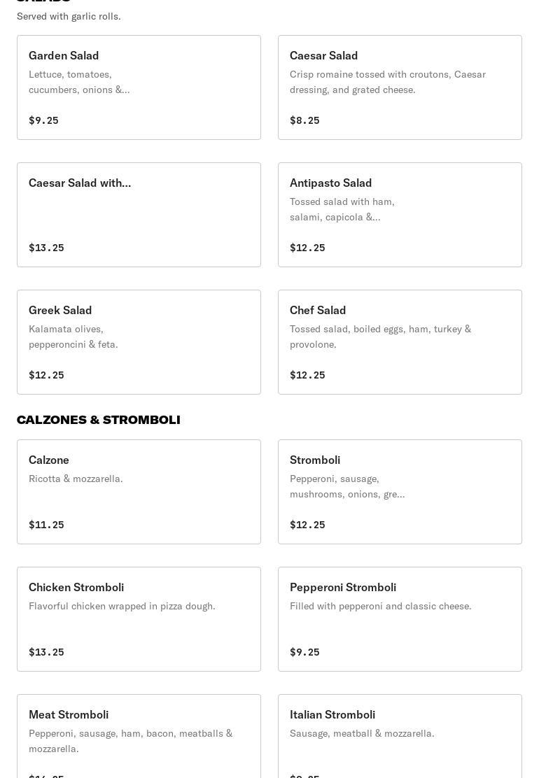Screen dimensions: 539x778
Task: Click the Chef Salad description text
Action: [380, 337]
